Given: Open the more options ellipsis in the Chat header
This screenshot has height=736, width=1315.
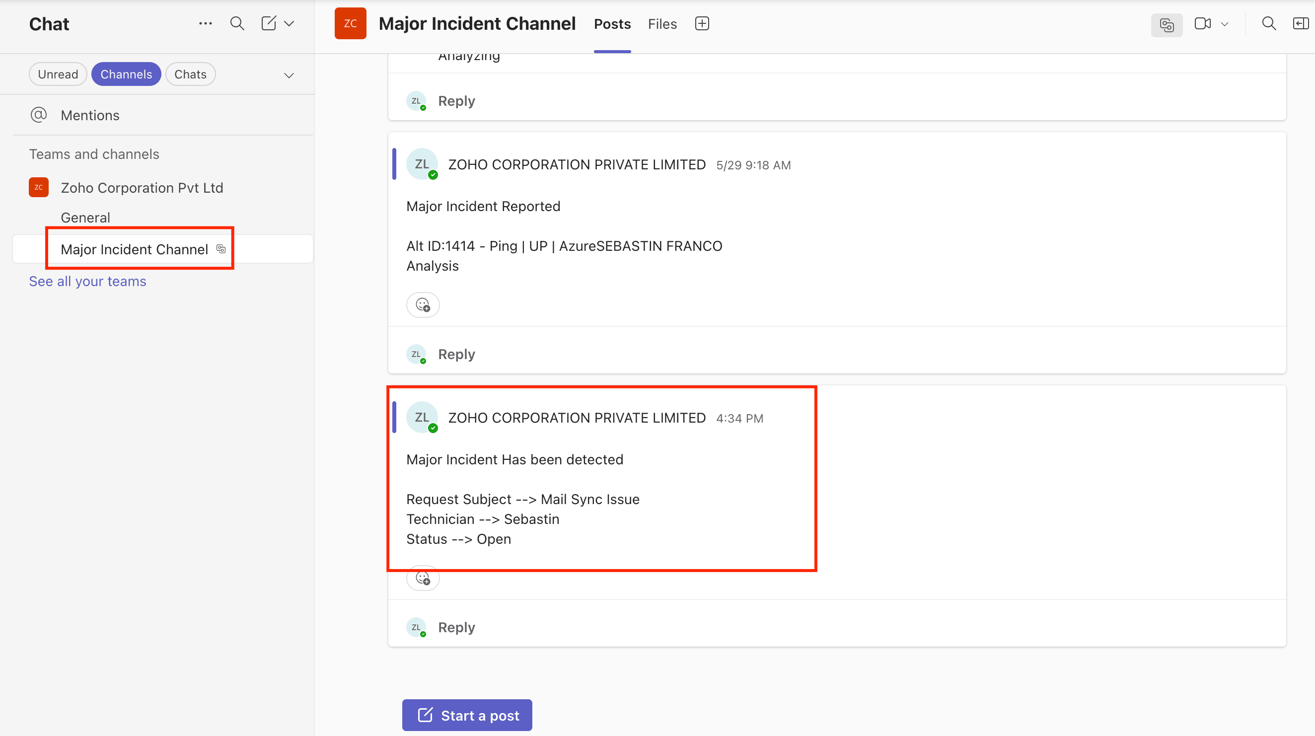Looking at the screenshot, I should click(205, 23).
